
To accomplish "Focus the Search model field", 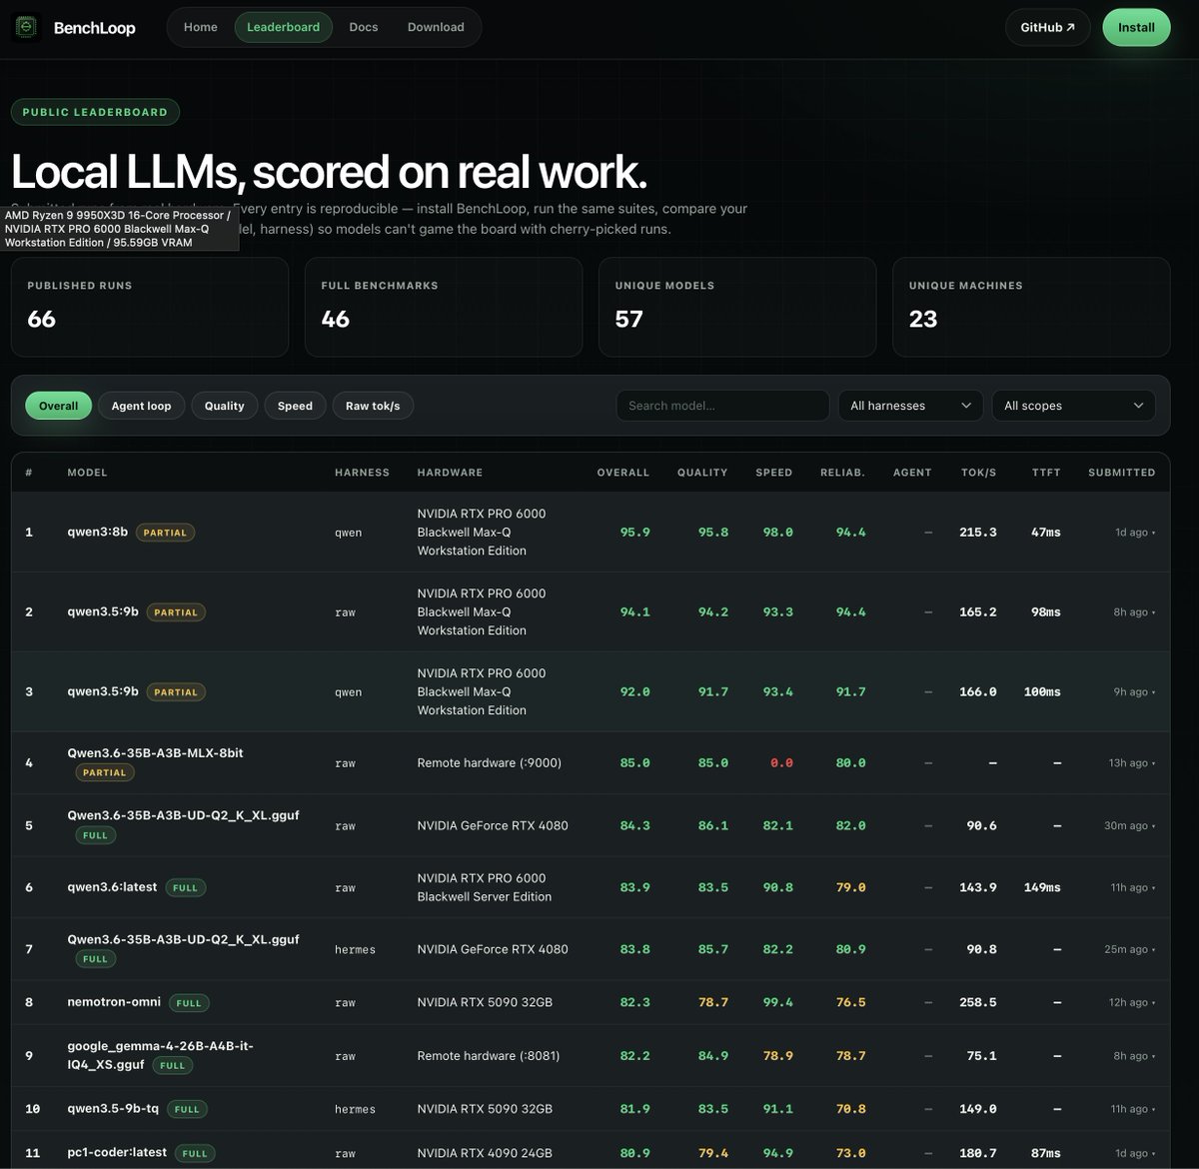I will [722, 406].
